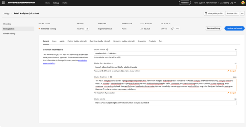Click the Changed indicator under solution description
246x127 pixels.
pyautogui.click(x=232, y=93)
